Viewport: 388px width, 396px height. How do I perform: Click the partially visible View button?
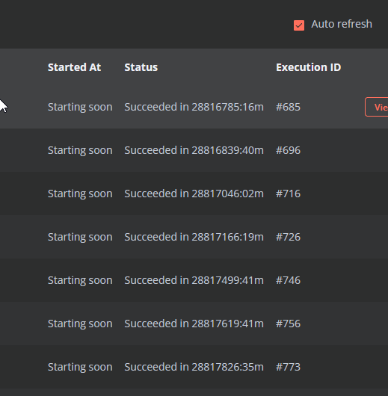coord(376,107)
